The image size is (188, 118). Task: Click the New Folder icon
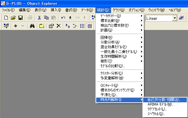tap(42, 26)
